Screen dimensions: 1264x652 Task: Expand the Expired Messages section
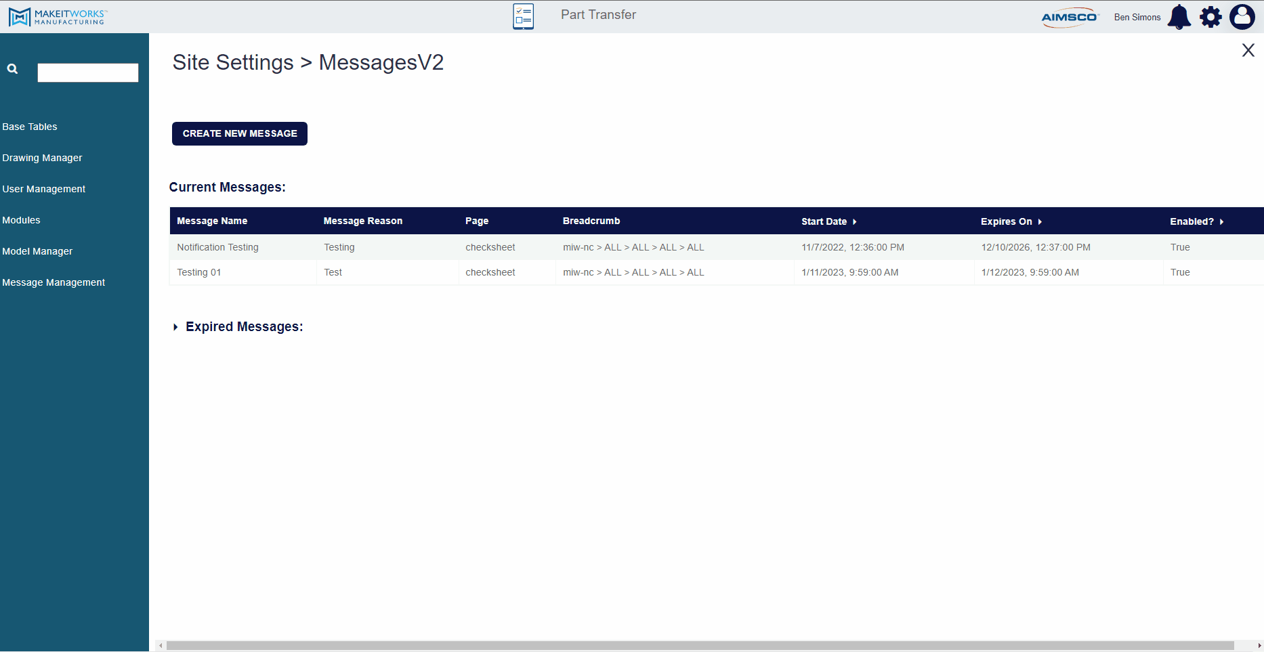[x=175, y=327]
